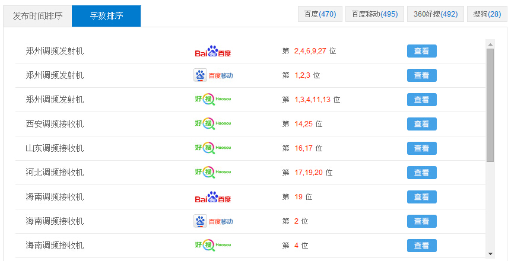Click Baidu logo in 郑州调频发射机 row
Viewport: 508px width, 261px height.
[x=213, y=51]
